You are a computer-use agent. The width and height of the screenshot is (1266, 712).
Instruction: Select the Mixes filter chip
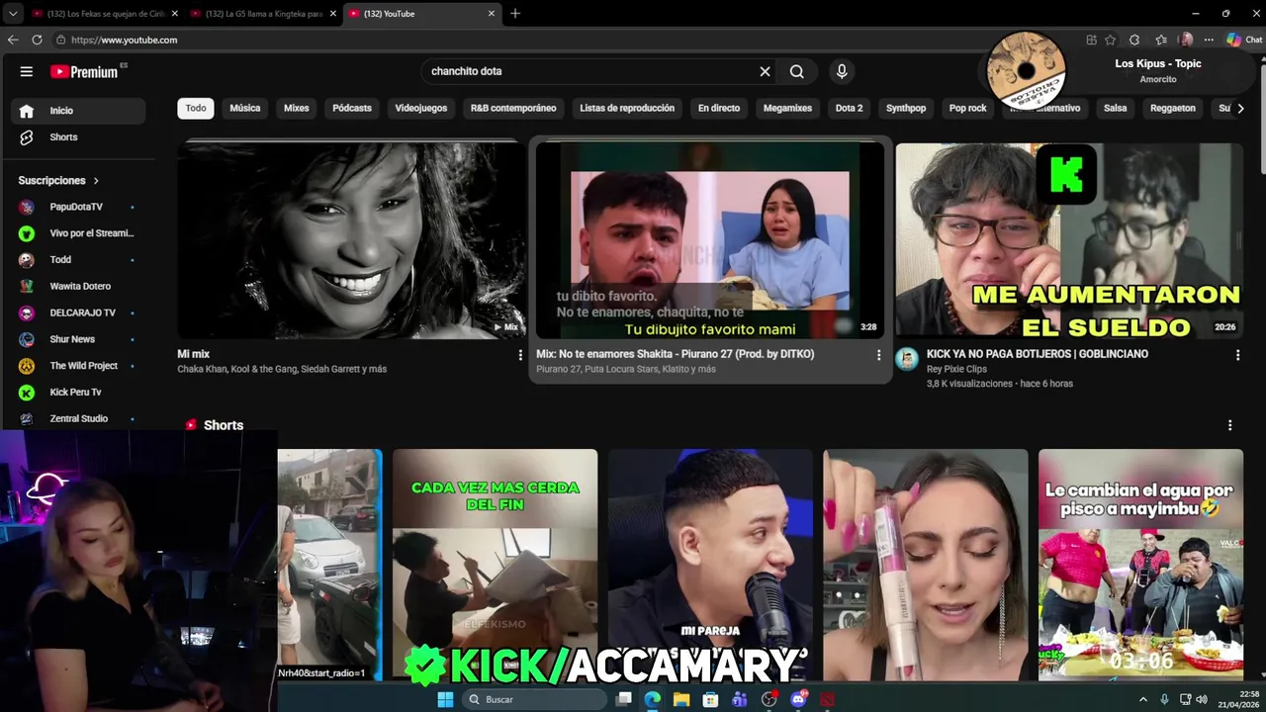297,108
